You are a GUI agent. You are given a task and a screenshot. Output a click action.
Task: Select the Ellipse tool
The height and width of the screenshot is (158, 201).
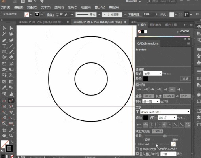pyautogui.click(x=4, y=51)
